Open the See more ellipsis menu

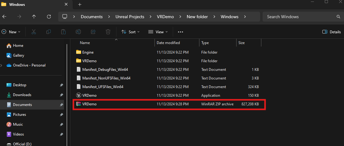tap(181, 32)
